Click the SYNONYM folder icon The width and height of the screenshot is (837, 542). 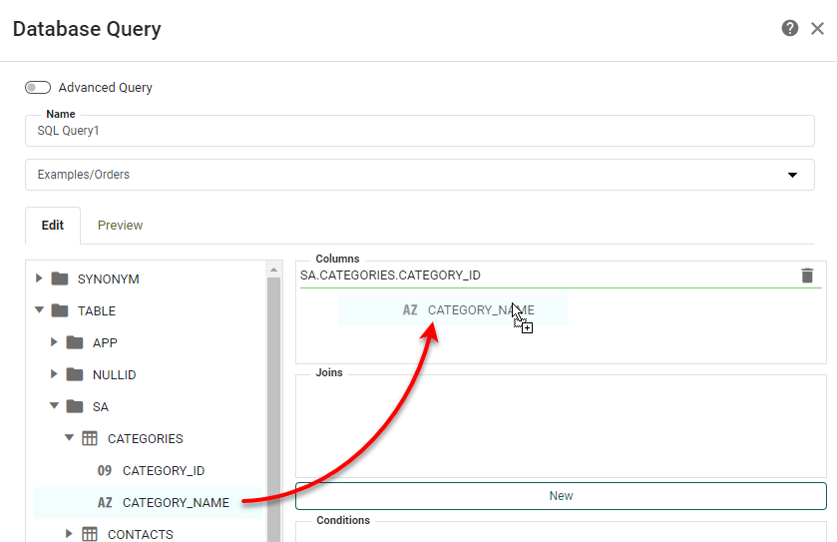coord(60,278)
